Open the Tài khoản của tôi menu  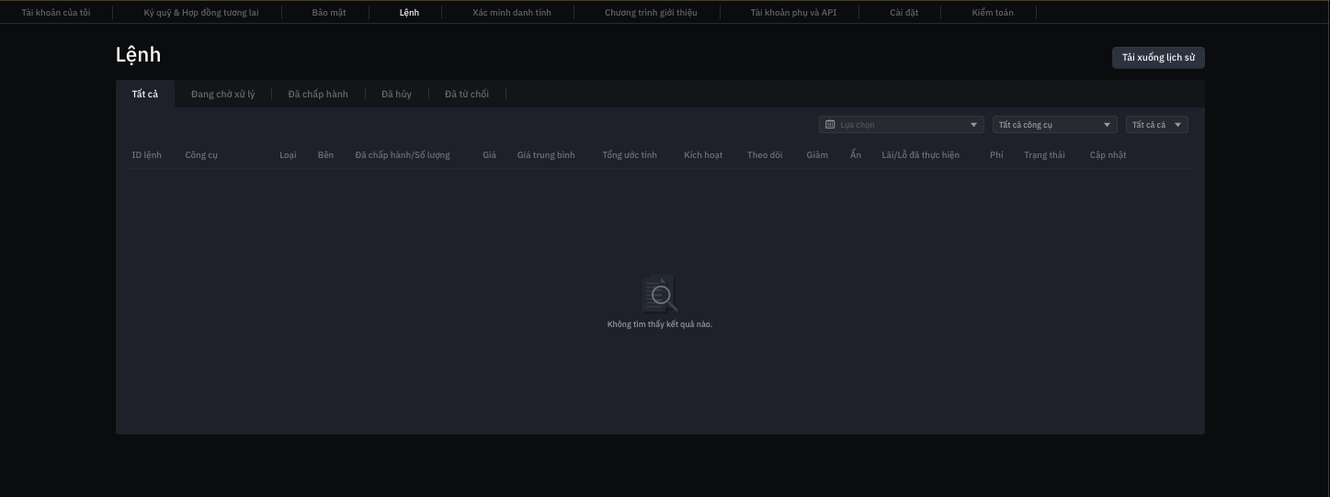coord(56,13)
